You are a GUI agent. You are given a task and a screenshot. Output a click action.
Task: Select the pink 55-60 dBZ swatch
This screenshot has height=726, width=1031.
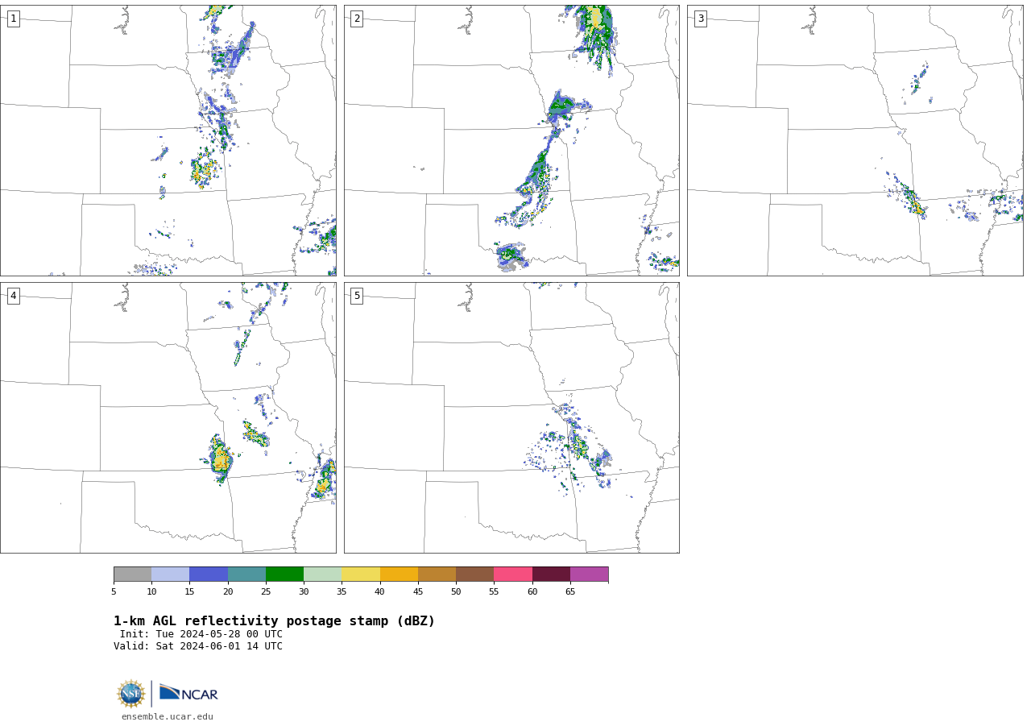tap(513, 575)
